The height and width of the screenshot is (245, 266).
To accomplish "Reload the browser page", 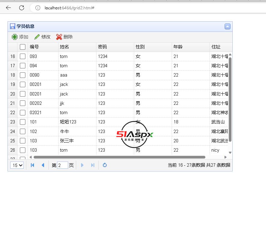I will coord(22,8).
